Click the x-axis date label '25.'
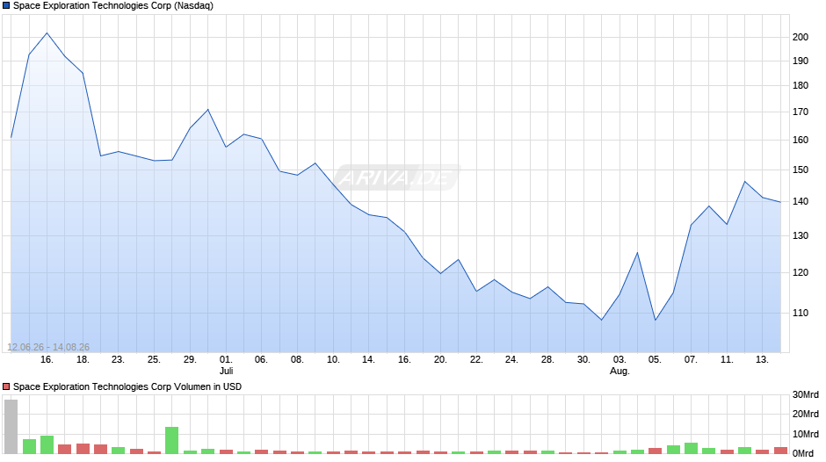 [154, 359]
